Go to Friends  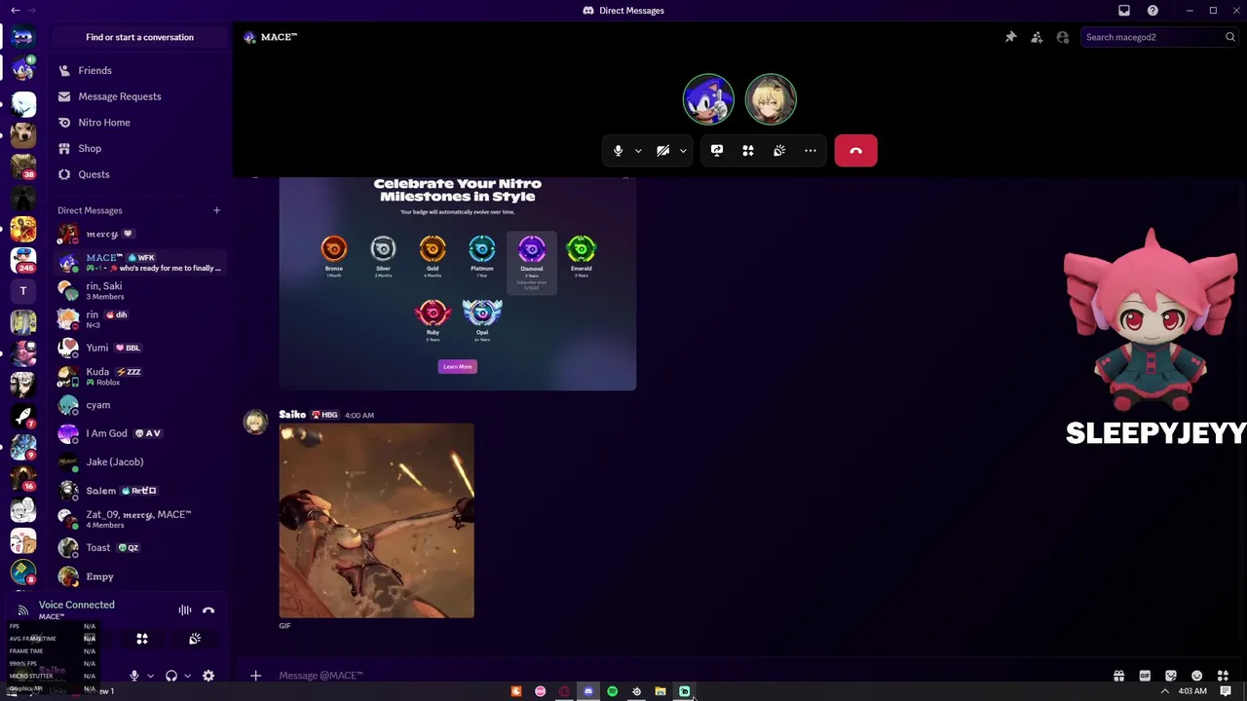coord(139,70)
